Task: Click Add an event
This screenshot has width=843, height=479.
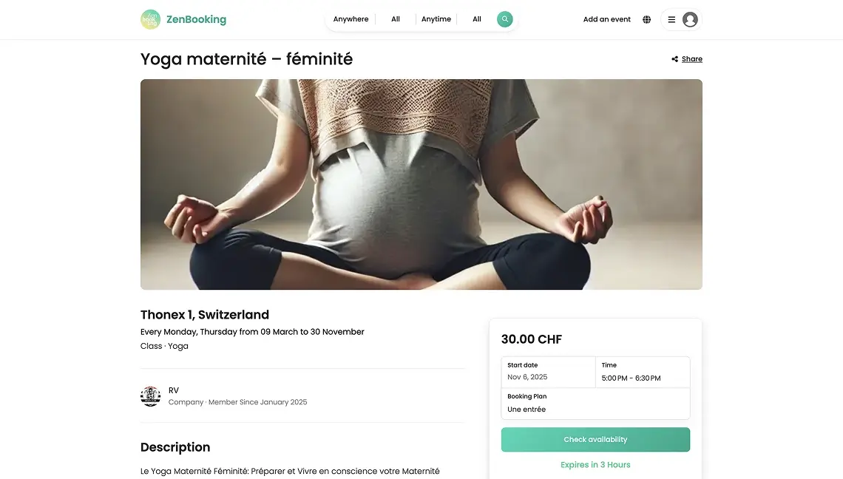Action: [x=606, y=19]
